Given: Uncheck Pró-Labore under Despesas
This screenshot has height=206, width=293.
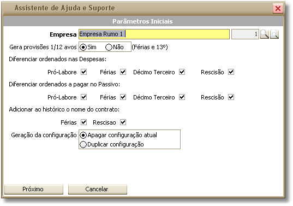Looking at the screenshot, I should (83, 72).
